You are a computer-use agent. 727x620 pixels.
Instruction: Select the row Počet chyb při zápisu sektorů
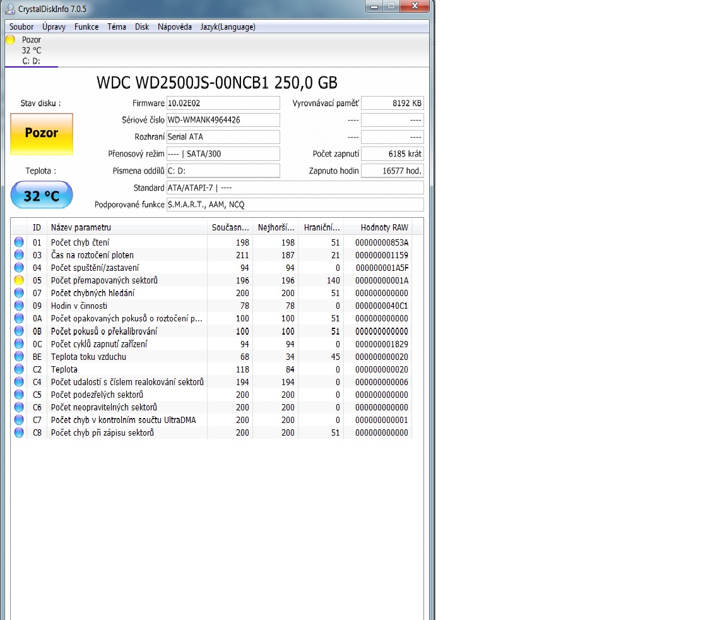pos(211,432)
